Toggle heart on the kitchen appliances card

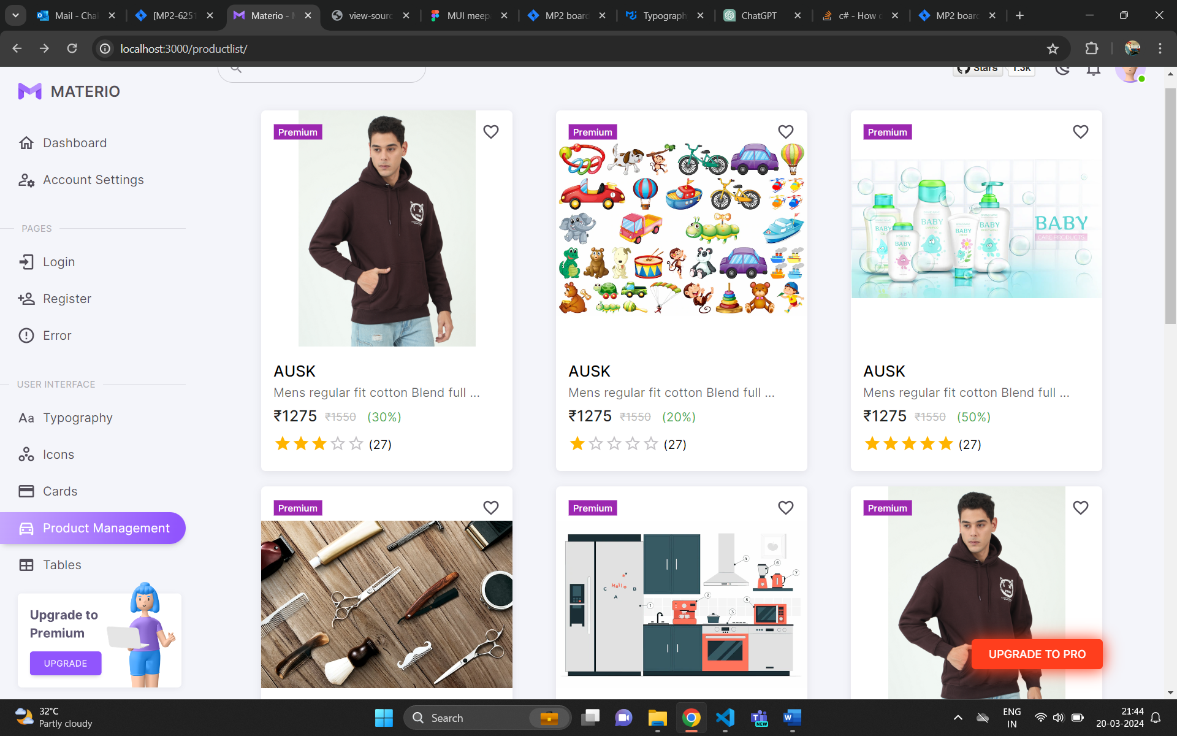(786, 508)
